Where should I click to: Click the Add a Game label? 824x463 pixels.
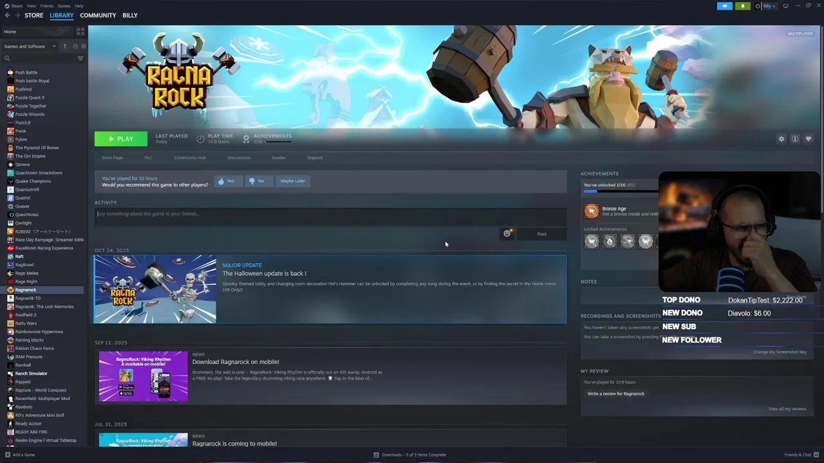pyautogui.click(x=24, y=455)
